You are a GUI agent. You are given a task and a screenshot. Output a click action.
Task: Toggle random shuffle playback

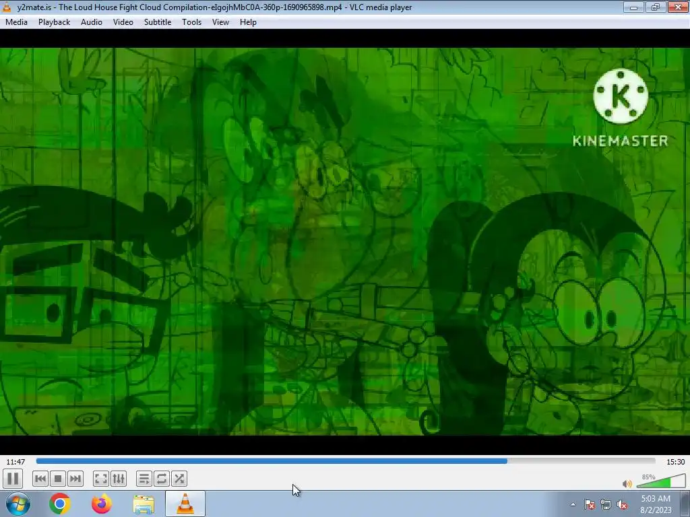[x=179, y=479]
